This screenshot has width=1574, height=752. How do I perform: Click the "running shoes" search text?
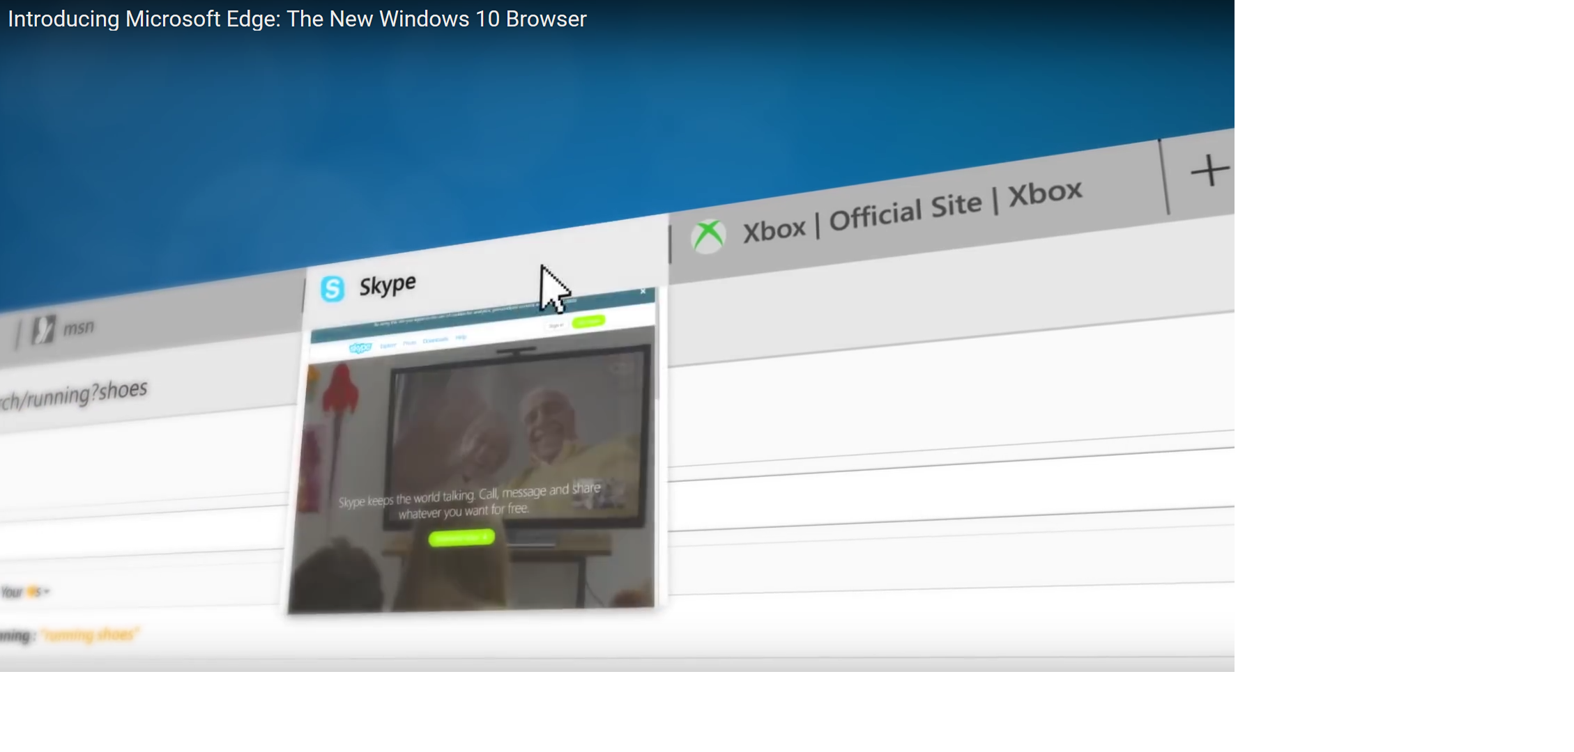[x=89, y=634]
